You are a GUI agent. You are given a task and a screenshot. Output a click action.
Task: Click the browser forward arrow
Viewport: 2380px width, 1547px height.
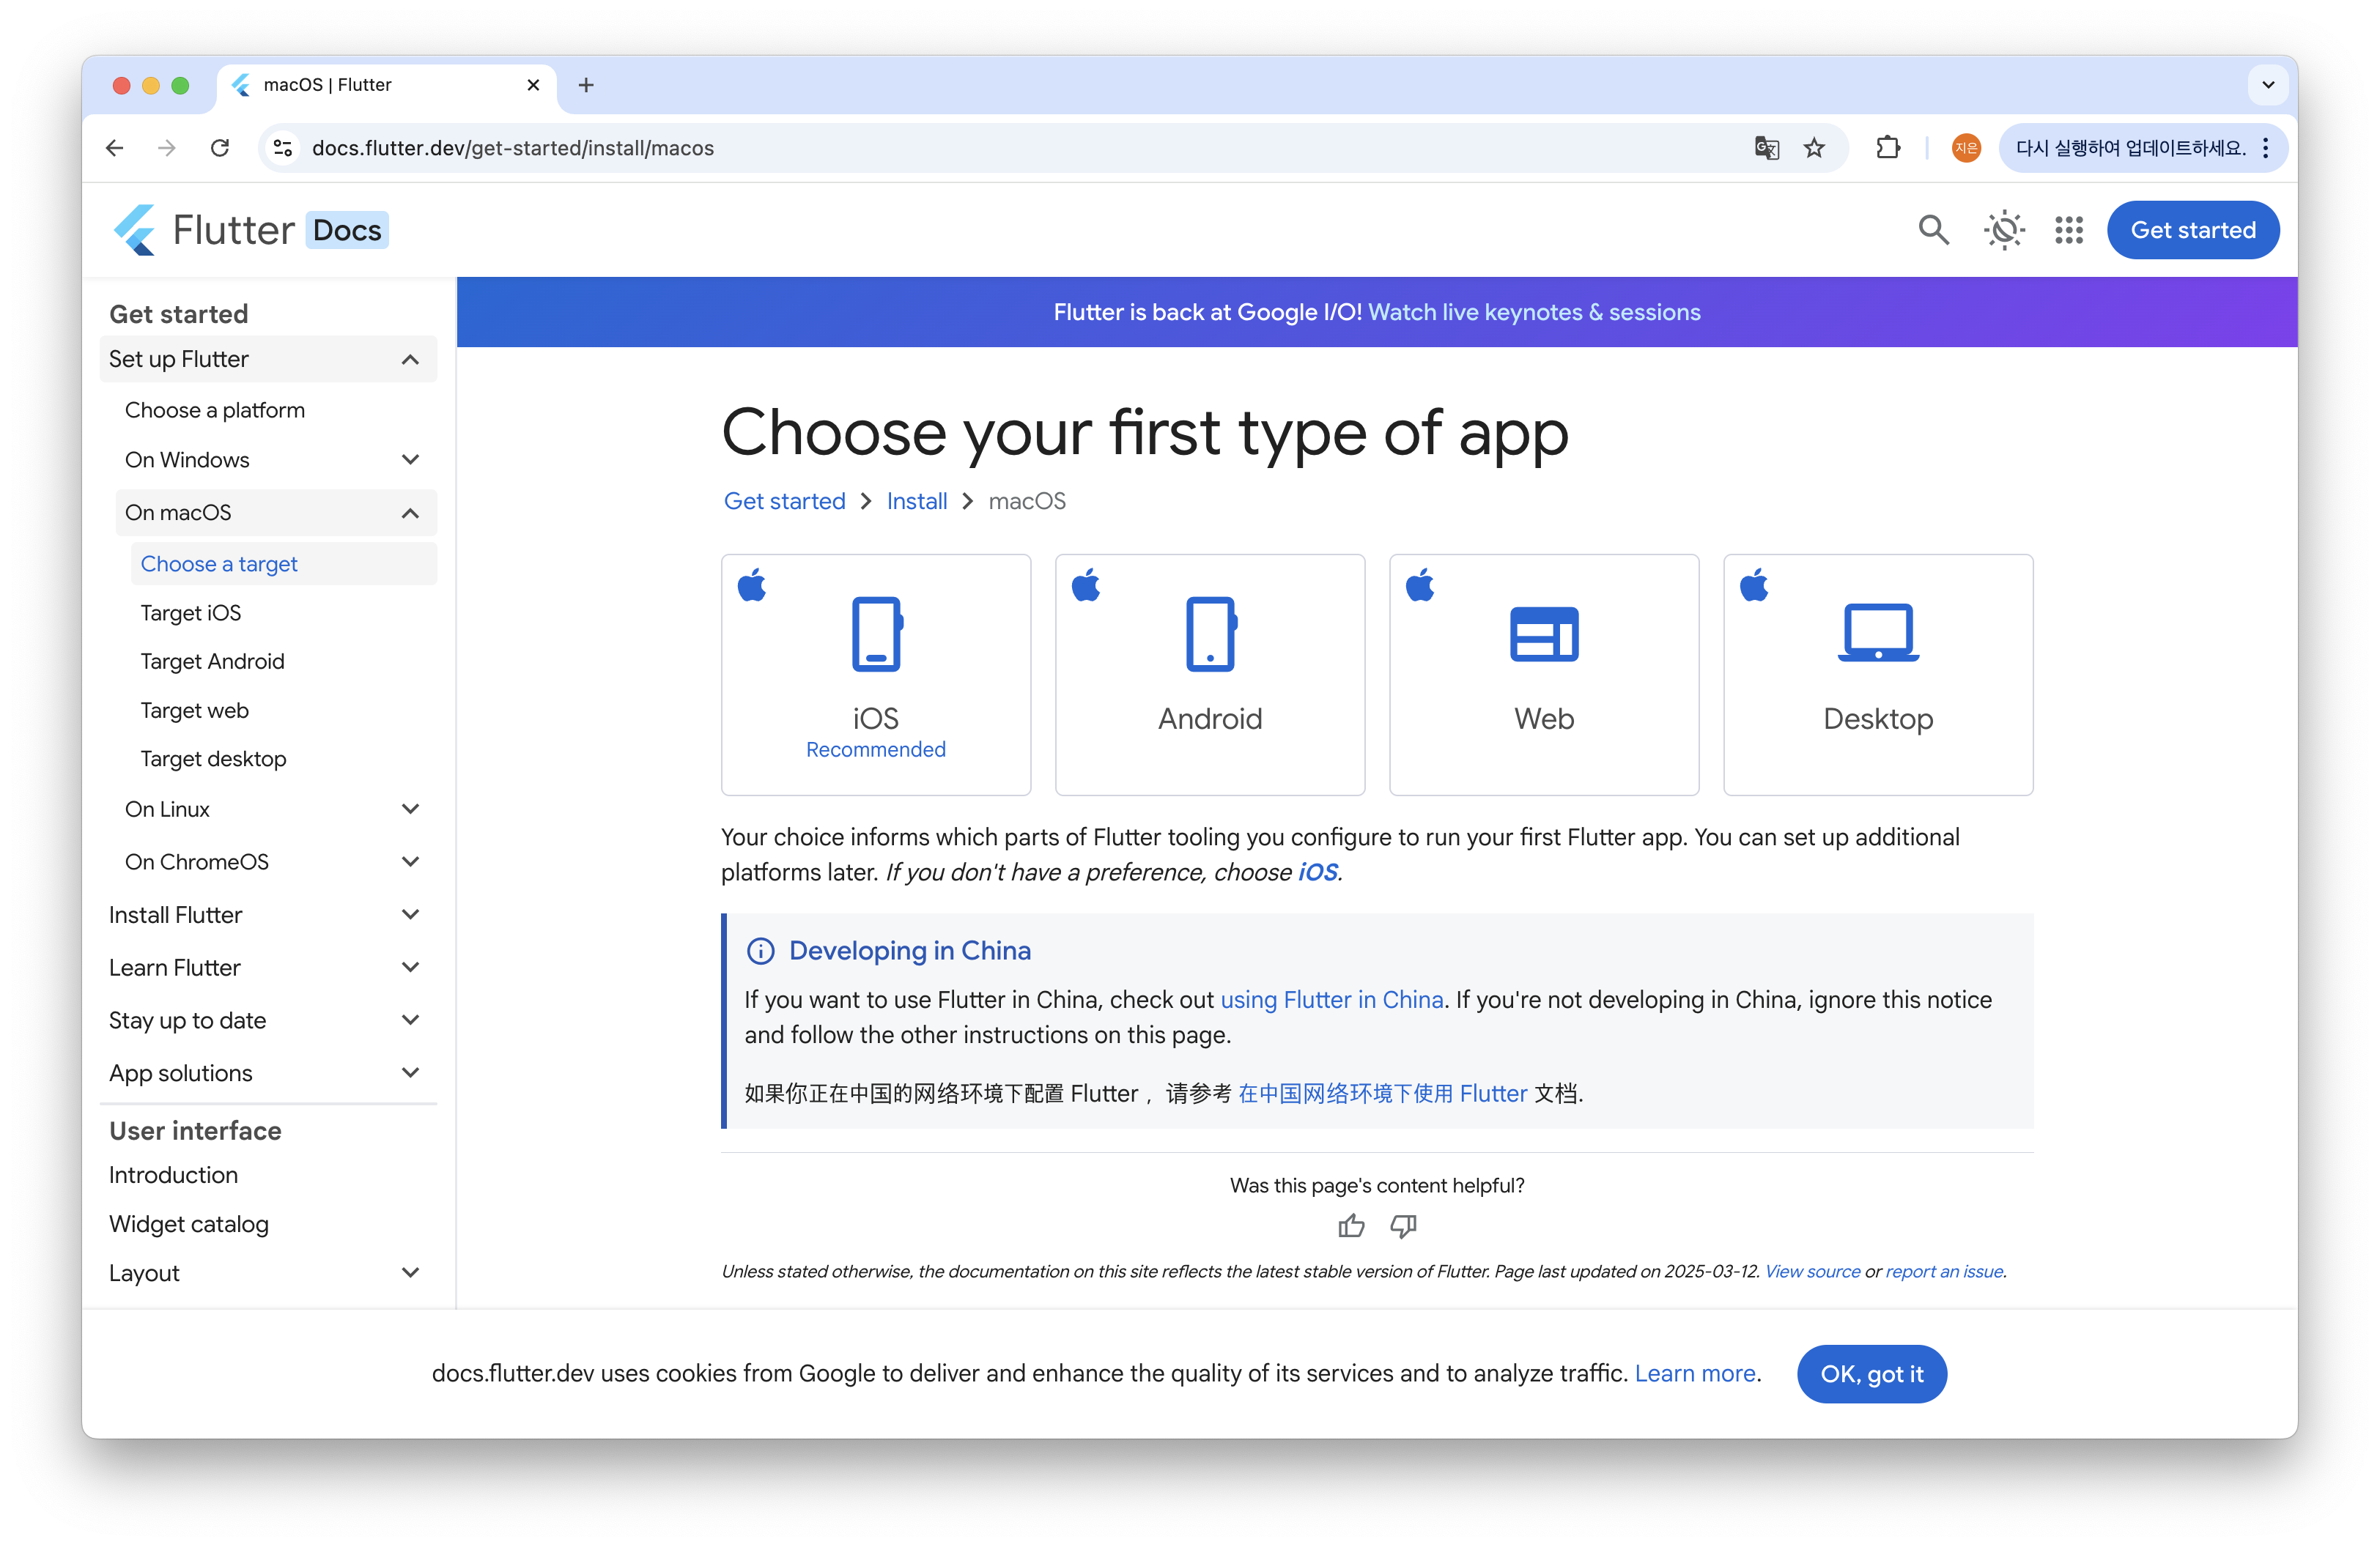tap(167, 148)
